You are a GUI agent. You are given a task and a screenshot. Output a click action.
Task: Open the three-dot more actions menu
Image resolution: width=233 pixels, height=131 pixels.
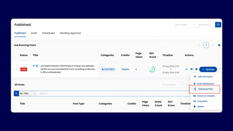[220, 69]
